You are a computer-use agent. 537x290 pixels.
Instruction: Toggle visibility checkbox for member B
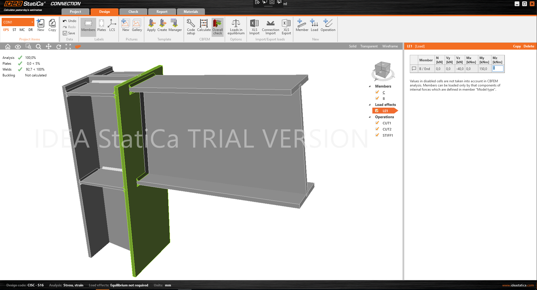(377, 98)
